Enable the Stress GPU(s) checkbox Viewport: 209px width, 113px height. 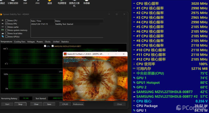pos(6,36)
